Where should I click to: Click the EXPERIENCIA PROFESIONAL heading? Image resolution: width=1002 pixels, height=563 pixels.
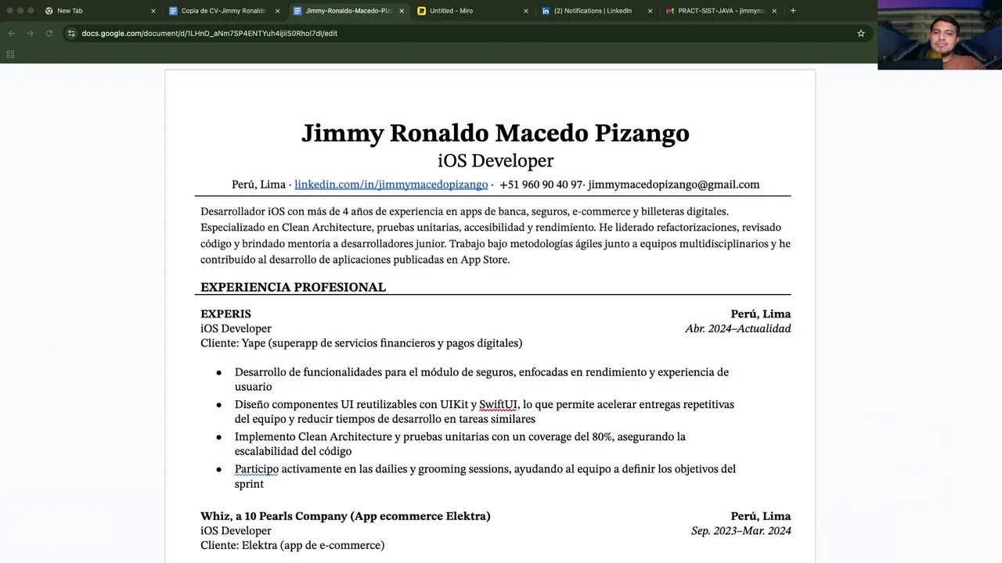[293, 287]
